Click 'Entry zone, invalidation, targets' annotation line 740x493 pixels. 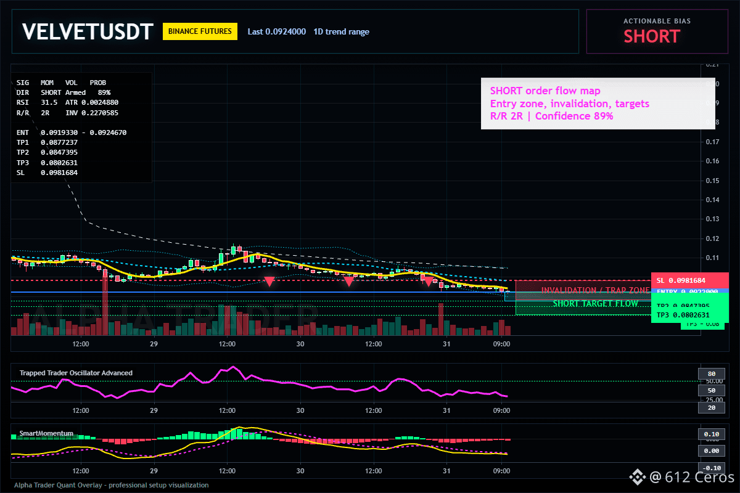point(570,104)
